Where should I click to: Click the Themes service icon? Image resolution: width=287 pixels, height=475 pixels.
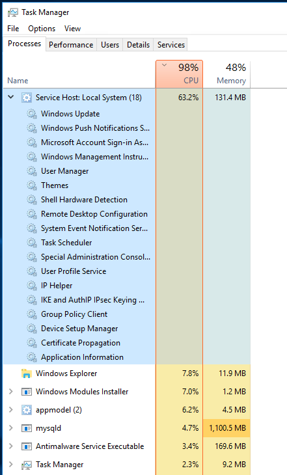tap(31, 185)
